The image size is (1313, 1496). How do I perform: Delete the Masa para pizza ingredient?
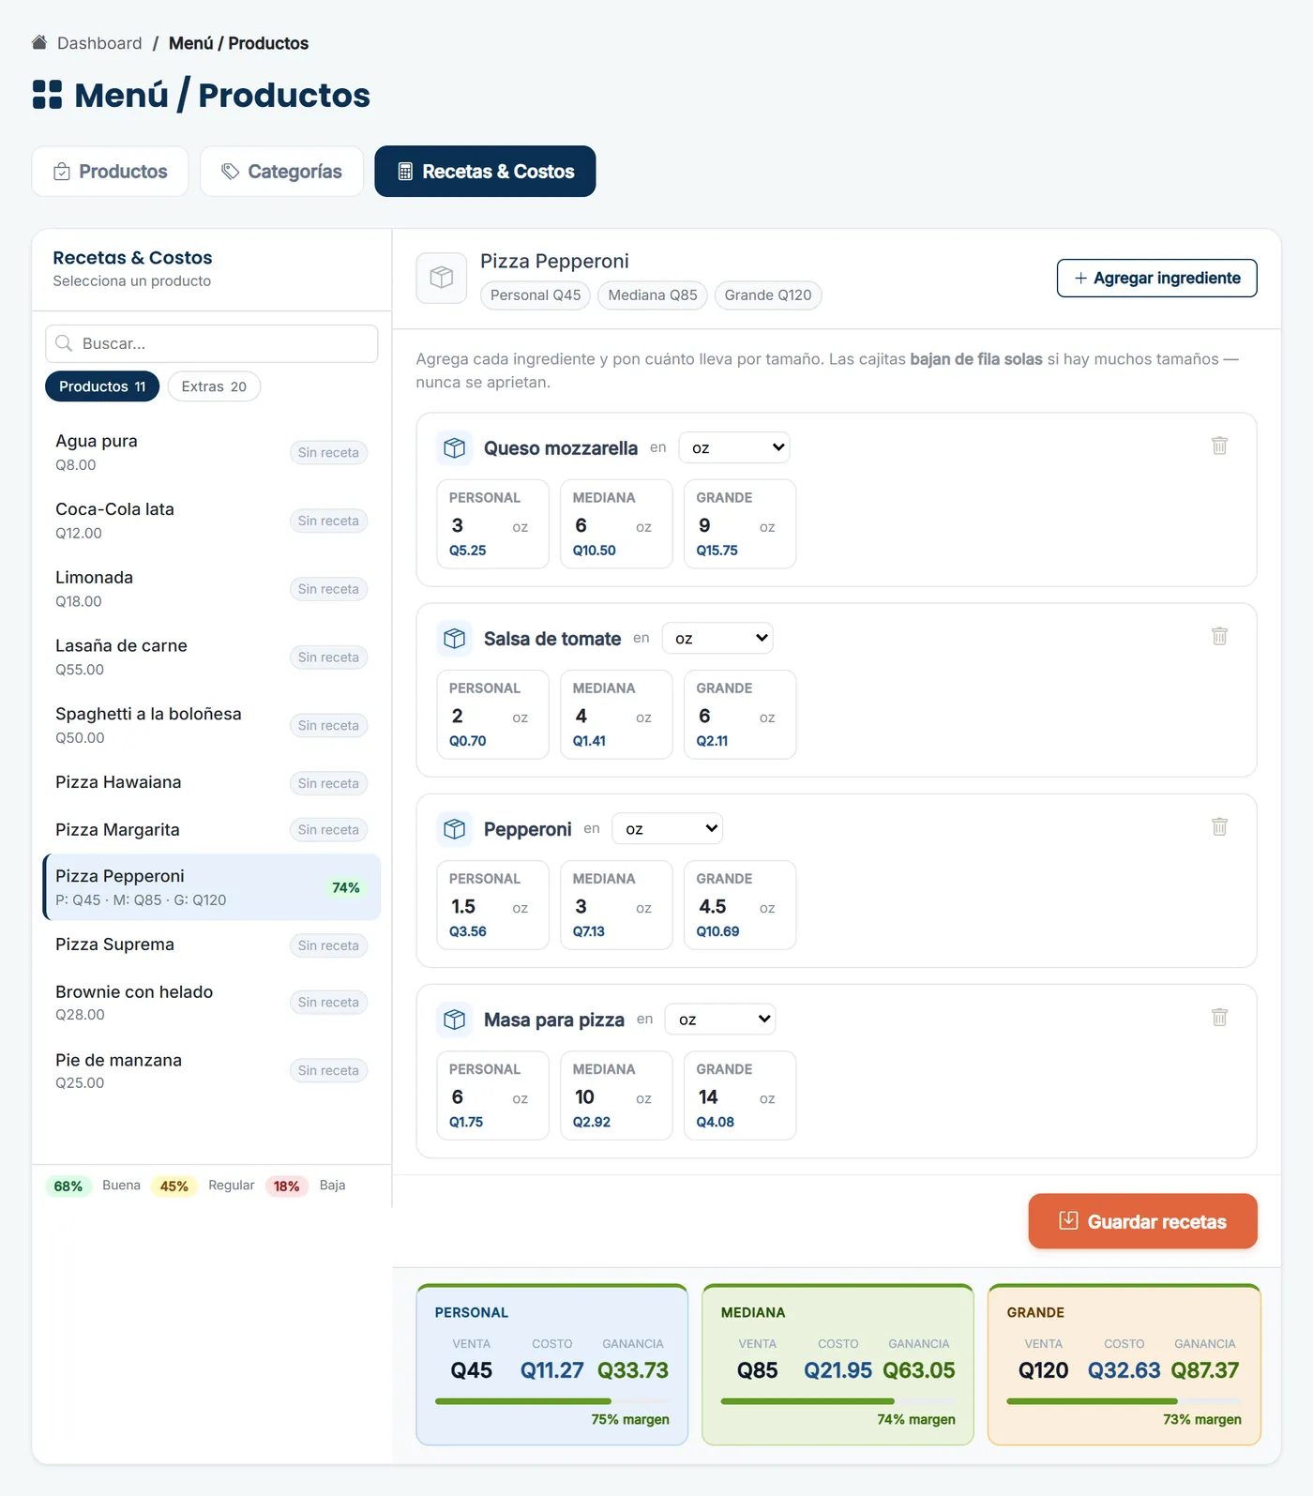pos(1219,1017)
